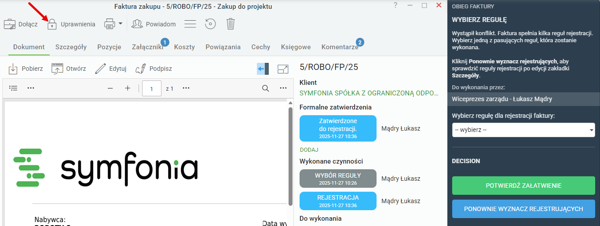
Task: Open the Koszty tab
Action: click(x=184, y=47)
